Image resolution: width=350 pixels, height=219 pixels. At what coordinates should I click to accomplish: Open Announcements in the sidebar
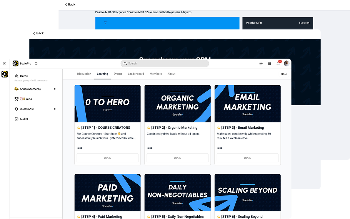30,89
